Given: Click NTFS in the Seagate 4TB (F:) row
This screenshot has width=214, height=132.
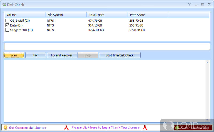Looking at the screenshot, I should pyautogui.click(x=50, y=30).
